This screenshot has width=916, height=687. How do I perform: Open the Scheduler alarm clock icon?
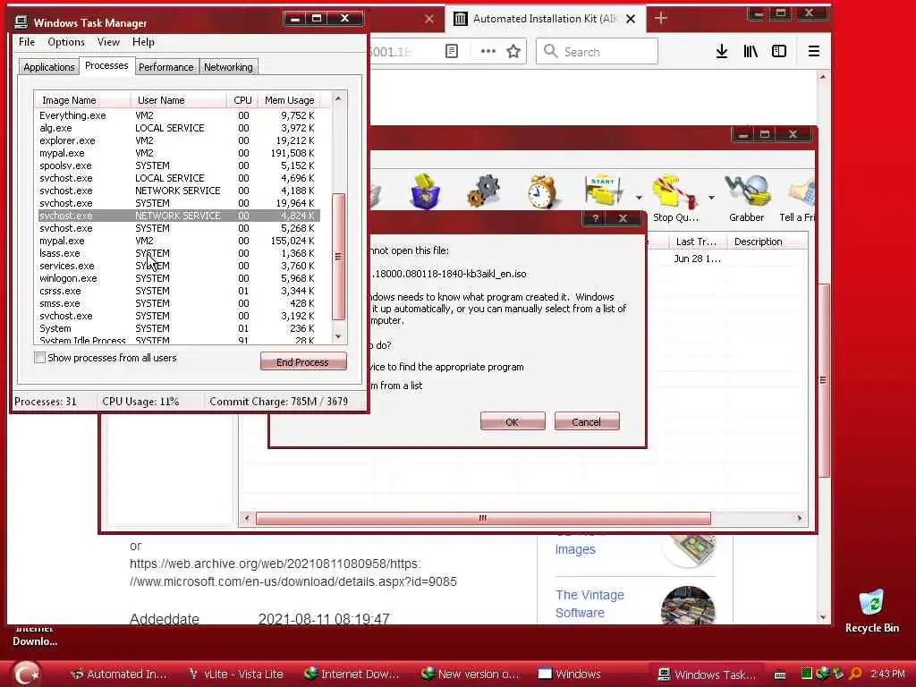pyautogui.click(x=543, y=191)
